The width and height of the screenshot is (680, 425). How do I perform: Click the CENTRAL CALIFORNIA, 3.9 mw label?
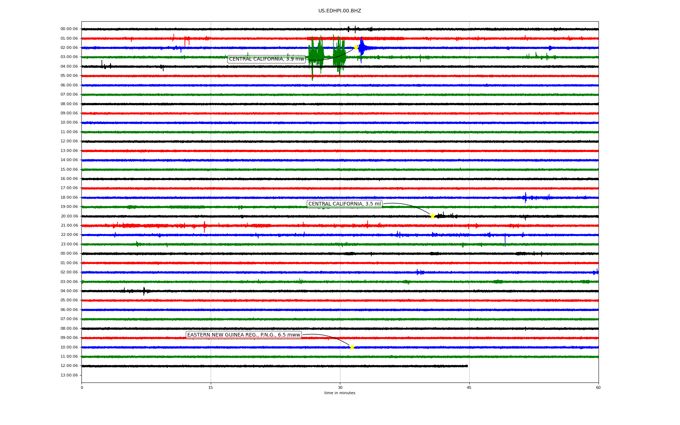[266, 59]
